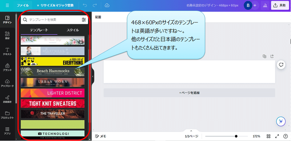Open the メモ notes button
The image size is (291, 141).
click(x=100, y=136)
